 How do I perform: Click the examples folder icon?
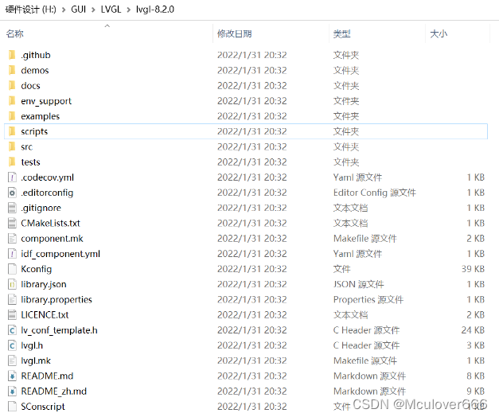12,116
